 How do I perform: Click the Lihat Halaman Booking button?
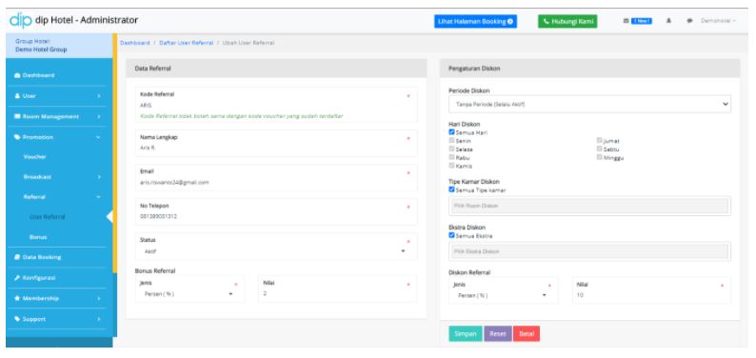coord(475,22)
